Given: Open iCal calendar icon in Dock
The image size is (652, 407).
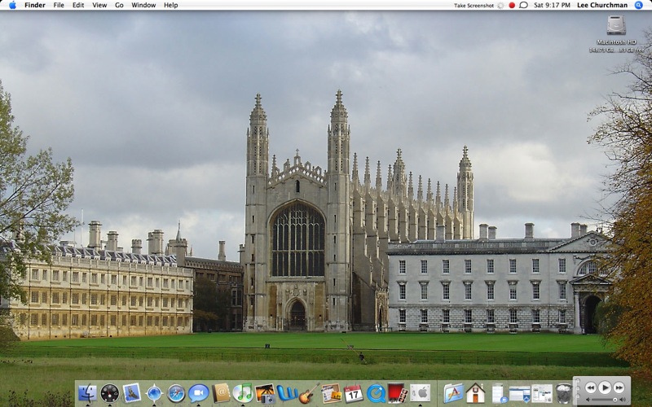Looking at the screenshot, I should [353, 394].
